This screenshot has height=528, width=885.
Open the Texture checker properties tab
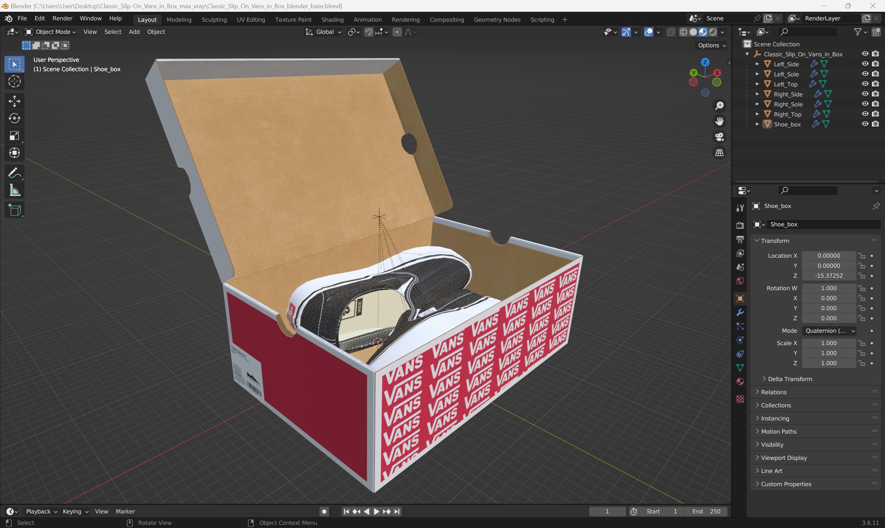[740, 399]
